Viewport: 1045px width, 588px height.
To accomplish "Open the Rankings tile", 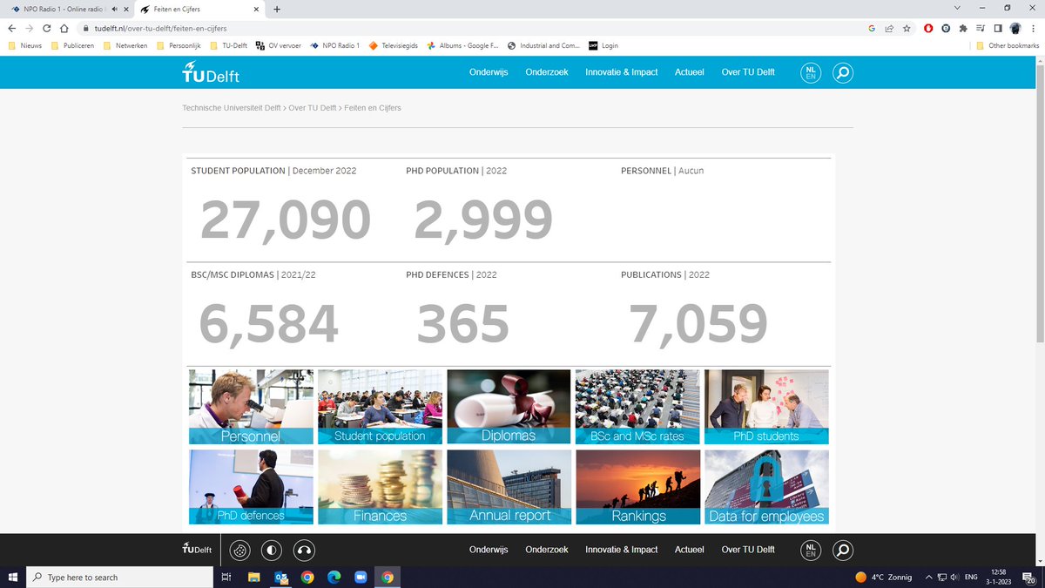I will click(x=637, y=487).
